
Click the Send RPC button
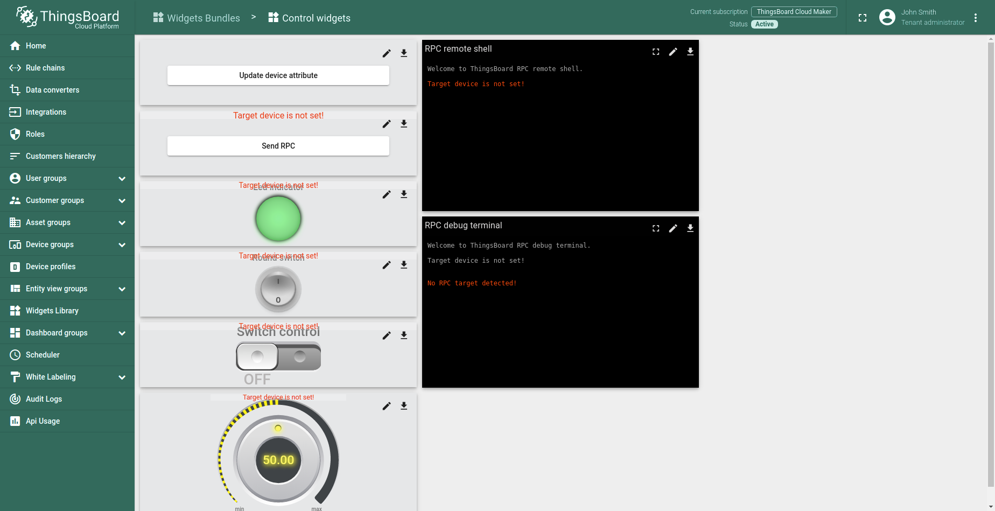pos(278,146)
